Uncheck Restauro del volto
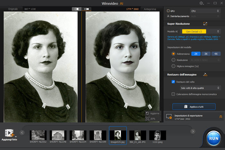This screenshot has width=225, height=150. (x=174, y=82)
